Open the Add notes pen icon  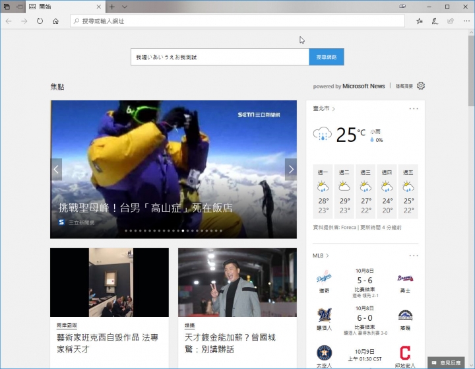click(435, 21)
